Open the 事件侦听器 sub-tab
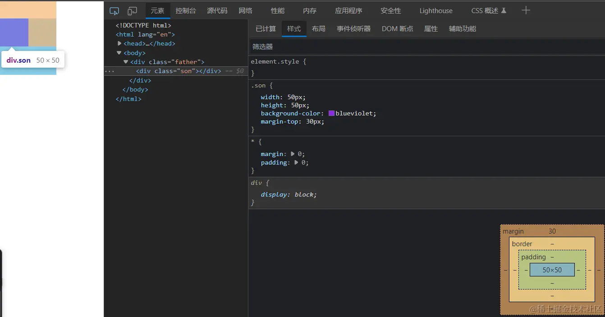 click(354, 29)
